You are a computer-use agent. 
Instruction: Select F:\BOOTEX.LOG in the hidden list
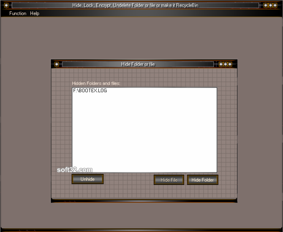(90, 90)
